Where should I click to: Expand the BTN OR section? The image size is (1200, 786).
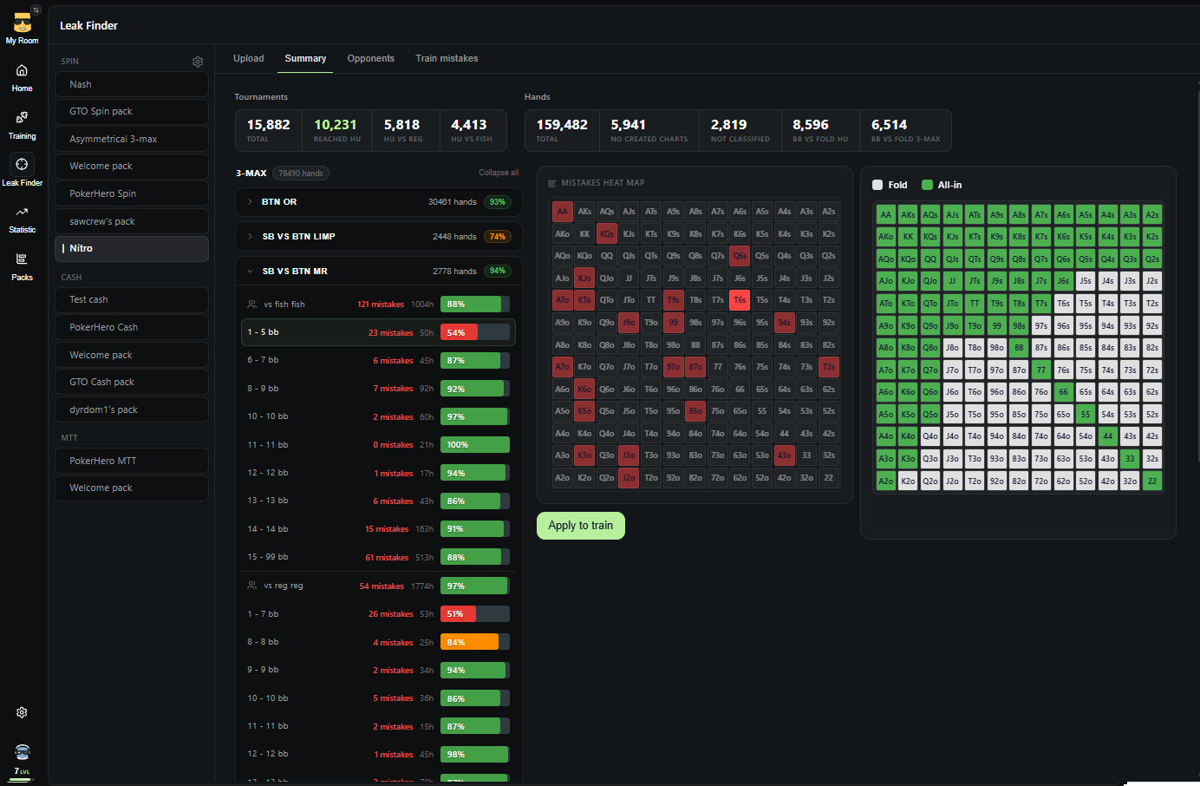click(x=379, y=202)
